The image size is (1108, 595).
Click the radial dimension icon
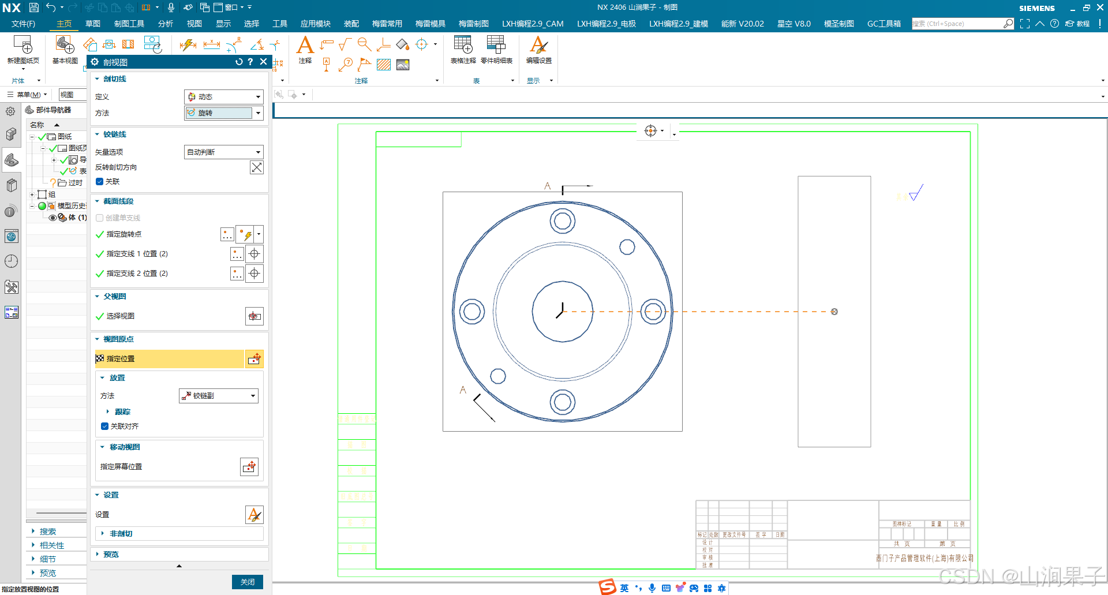[x=234, y=44]
